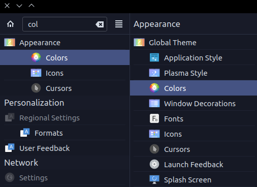The width and height of the screenshot is (257, 187).
Task: Select Icons in search results sidebar
Action: pyautogui.click(x=65, y=73)
